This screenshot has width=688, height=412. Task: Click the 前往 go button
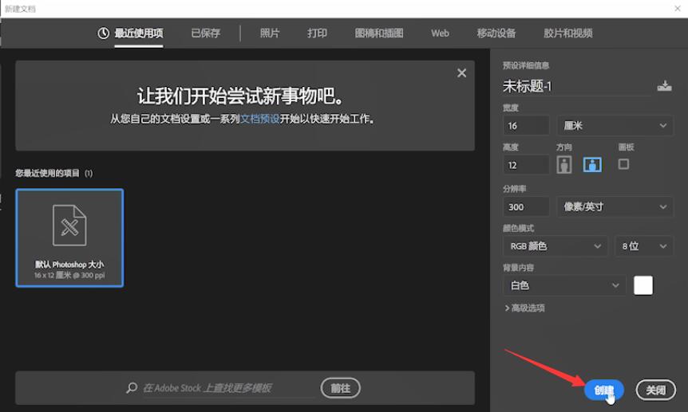pos(341,388)
